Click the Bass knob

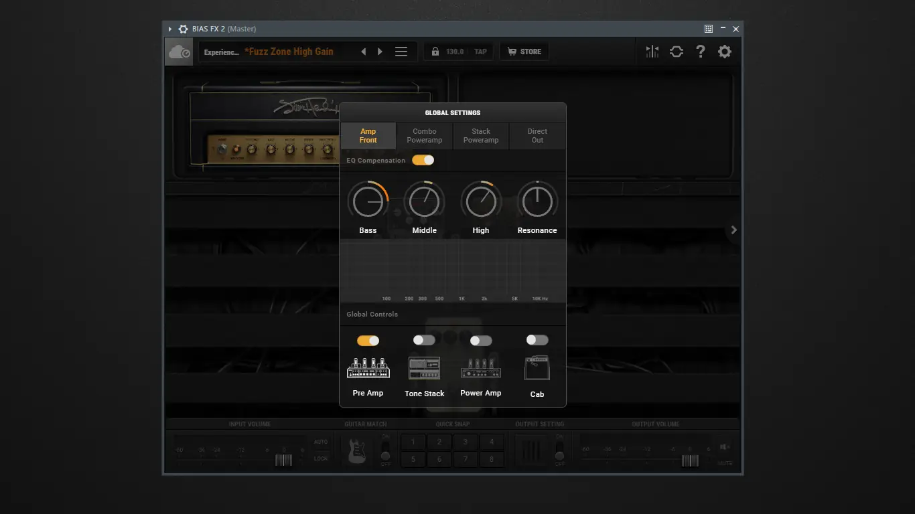click(368, 201)
